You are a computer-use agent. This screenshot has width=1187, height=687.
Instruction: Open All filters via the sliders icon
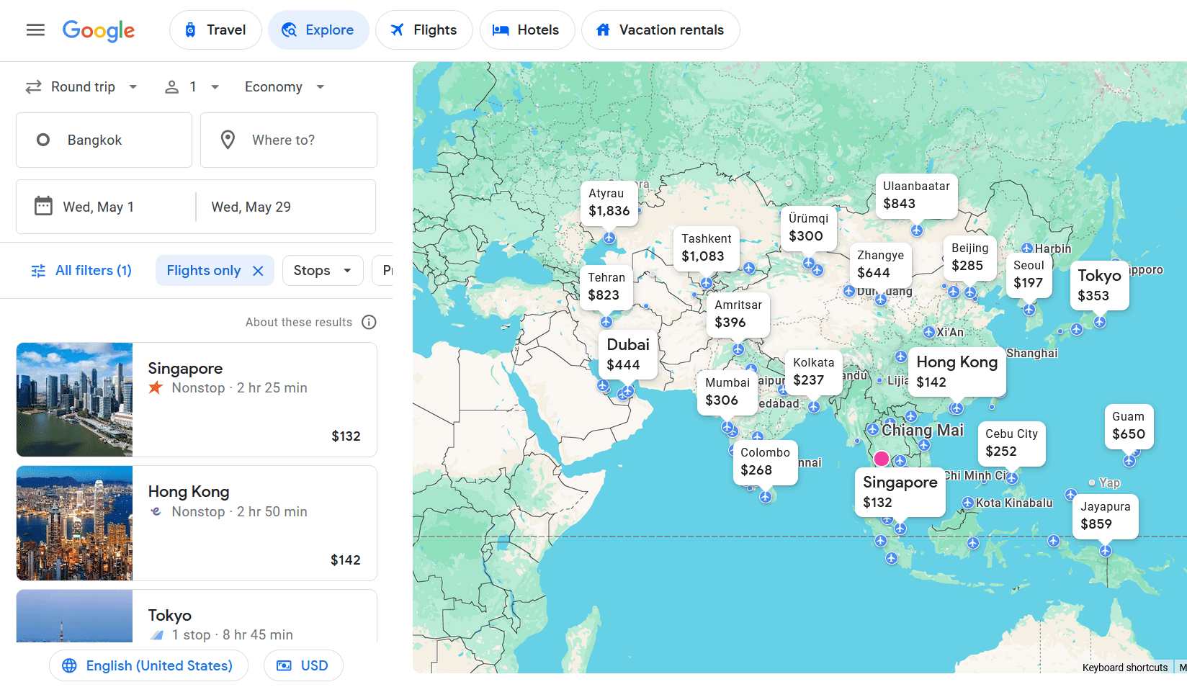[38, 270]
